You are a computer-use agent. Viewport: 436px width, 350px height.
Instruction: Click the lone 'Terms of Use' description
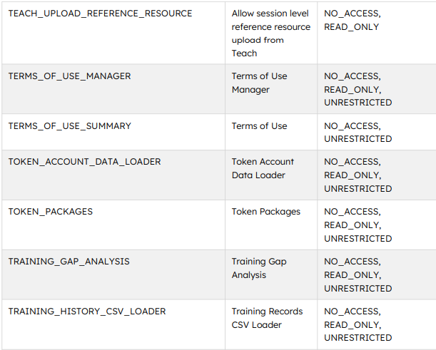tap(260, 126)
